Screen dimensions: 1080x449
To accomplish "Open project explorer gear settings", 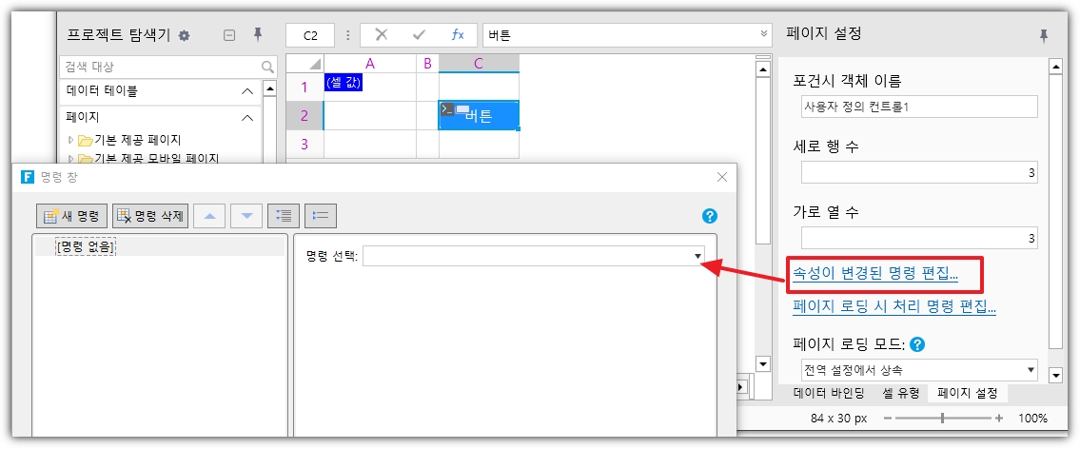I will [185, 36].
